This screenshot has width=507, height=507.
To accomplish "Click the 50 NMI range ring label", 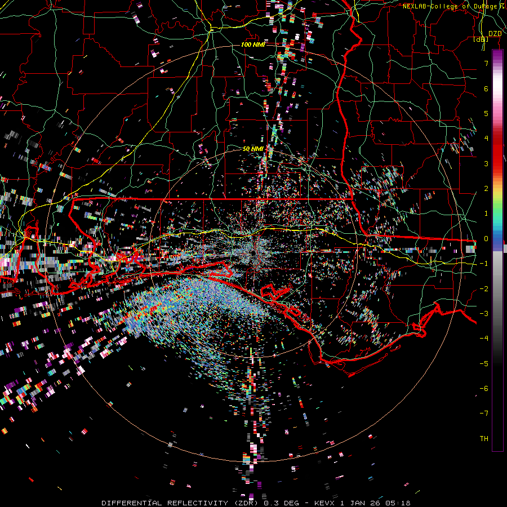I will [x=253, y=149].
